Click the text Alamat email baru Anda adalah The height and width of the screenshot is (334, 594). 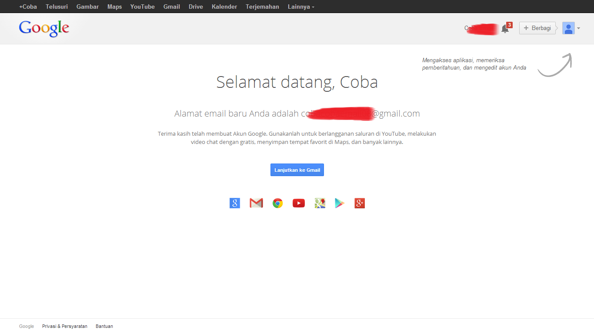(x=237, y=114)
